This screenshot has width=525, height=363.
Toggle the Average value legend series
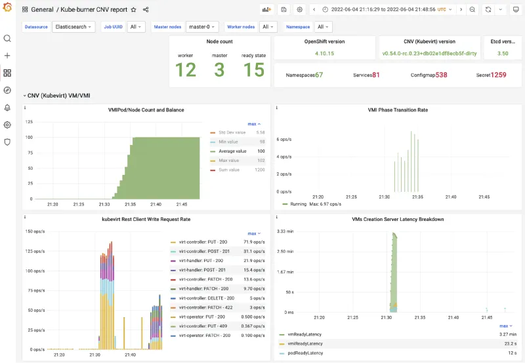(232, 151)
